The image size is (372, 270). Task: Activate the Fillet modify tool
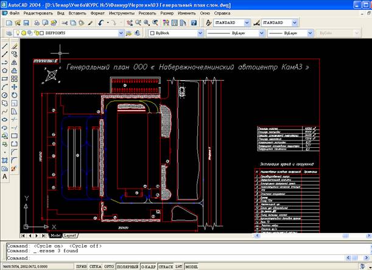click(14, 161)
